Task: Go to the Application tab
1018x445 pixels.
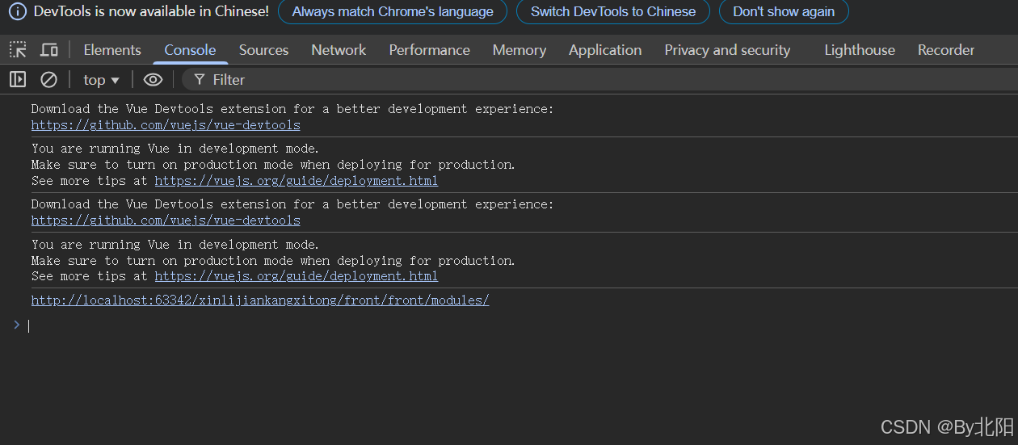Action: pos(605,50)
